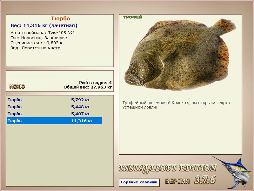The height and width of the screenshot is (191, 254).
Task: Click the На что поймана: Tvis-105 №1 line
Action: pos(43,33)
